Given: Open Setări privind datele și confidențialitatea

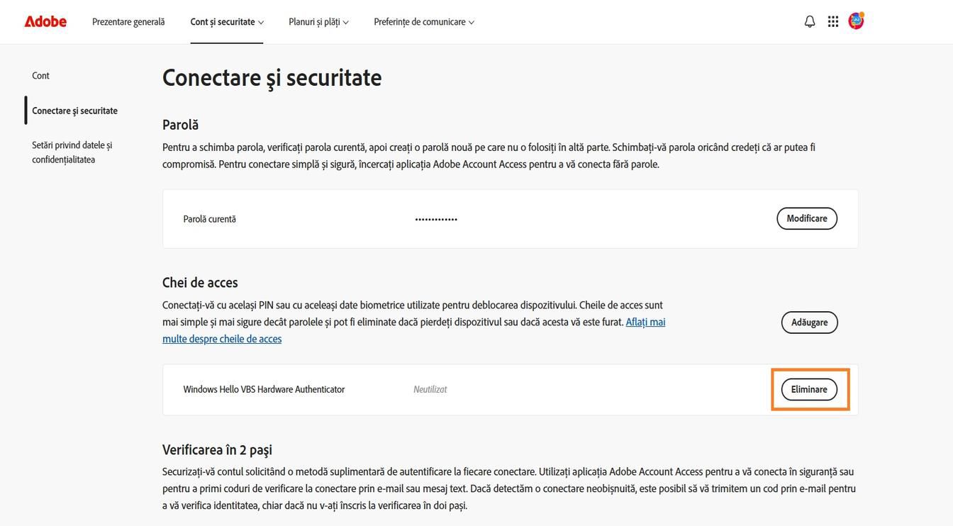Looking at the screenshot, I should 72,152.
